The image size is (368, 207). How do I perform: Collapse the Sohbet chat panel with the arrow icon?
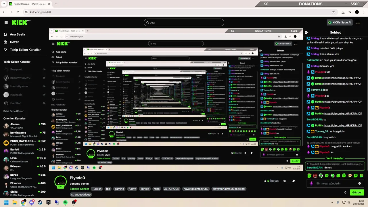coord(307,32)
